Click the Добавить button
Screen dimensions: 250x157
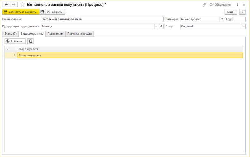pos(15,41)
